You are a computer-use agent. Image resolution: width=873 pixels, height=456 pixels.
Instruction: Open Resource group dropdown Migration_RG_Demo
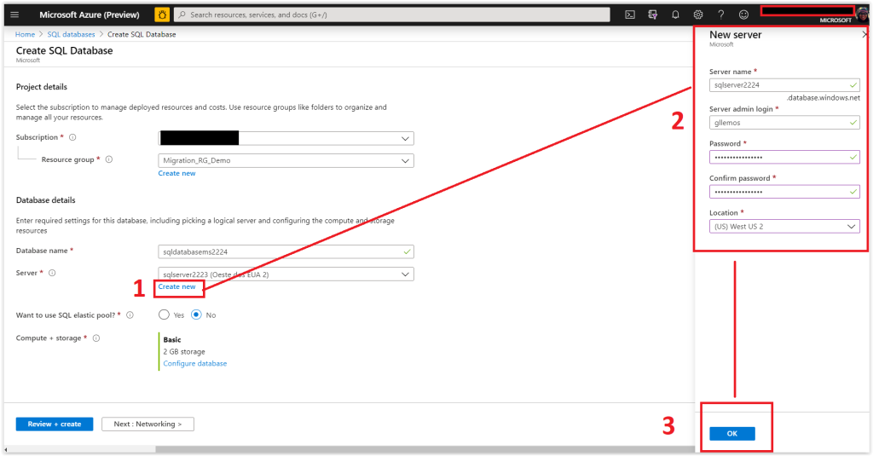pos(286,160)
